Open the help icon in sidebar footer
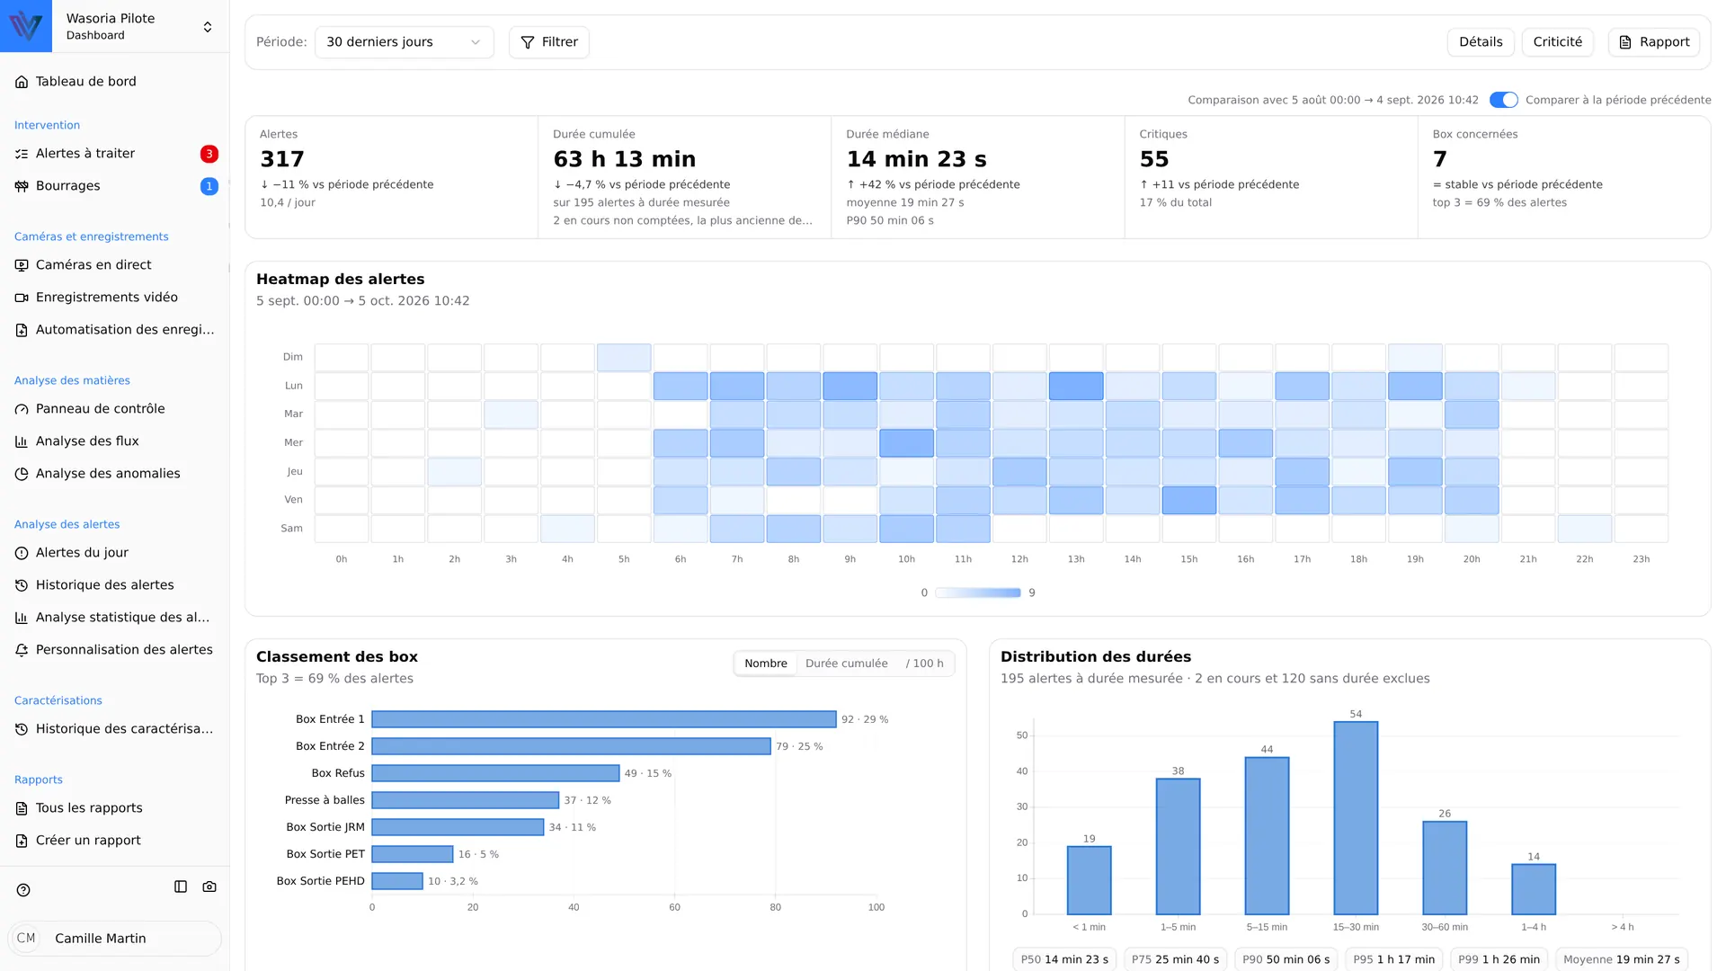 pyautogui.click(x=23, y=890)
